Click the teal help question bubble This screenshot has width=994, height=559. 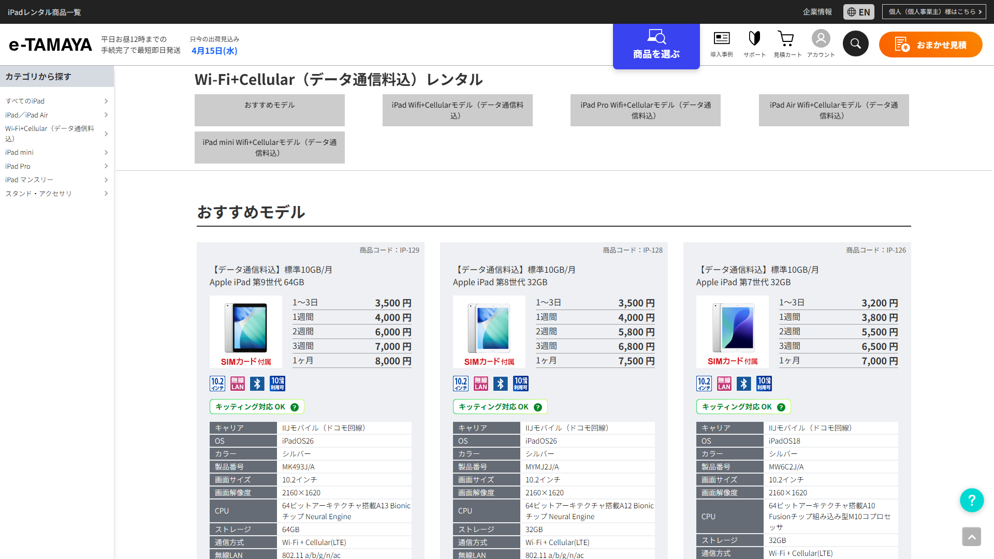pyautogui.click(x=971, y=500)
